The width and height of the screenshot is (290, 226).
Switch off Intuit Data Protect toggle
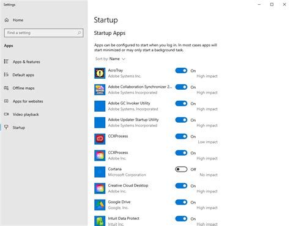(181, 219)
